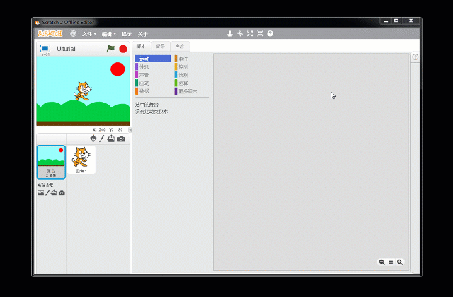The width and height of the screenshot is (453, 297).
Task: Open the 提示 (Tips) menu item
Action: [127, 34]
